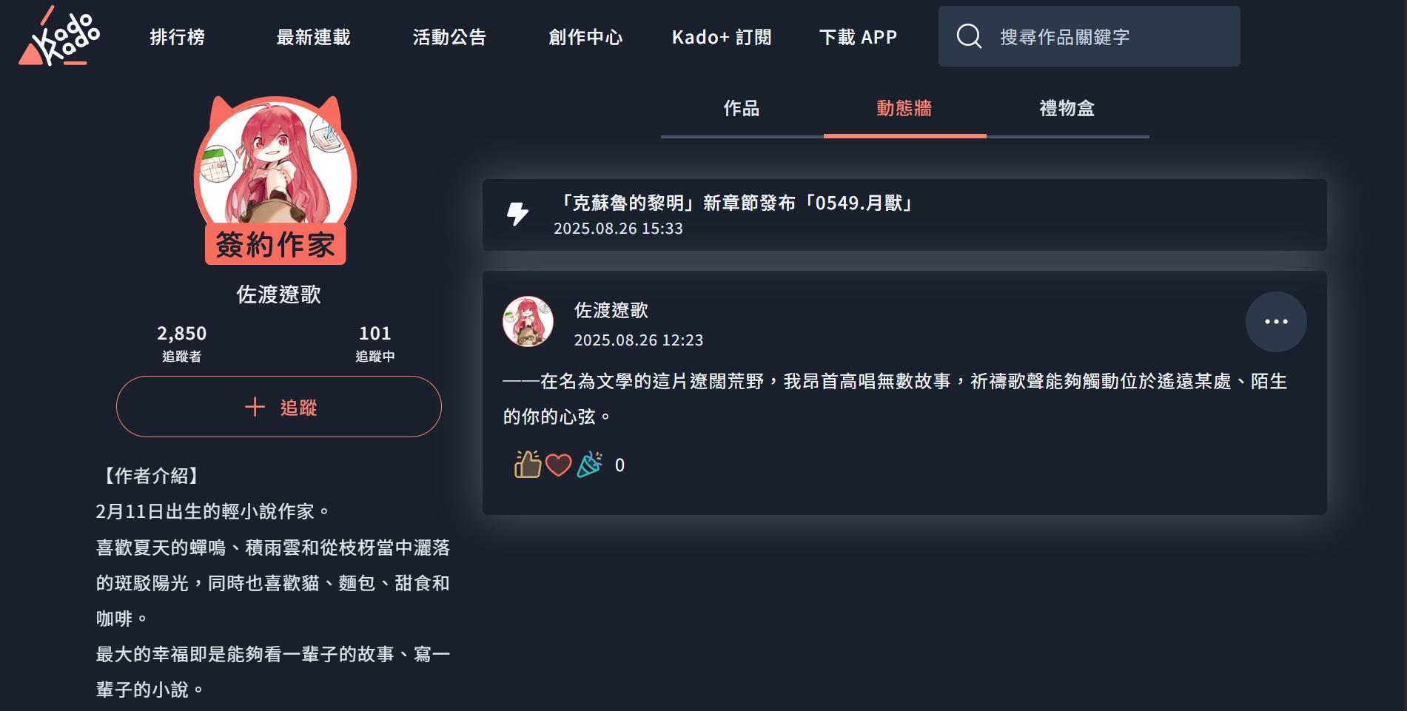
Task: Select the 動態牆 tab
Action: (904, 109)
